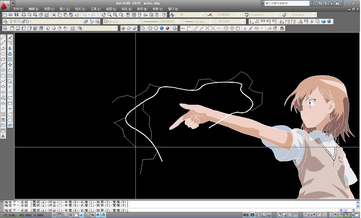The width and height of the screenshot is (361, 218).
Task: Toggle grid display in status bar
Action: pyautogui.click(x=59, y=215)
